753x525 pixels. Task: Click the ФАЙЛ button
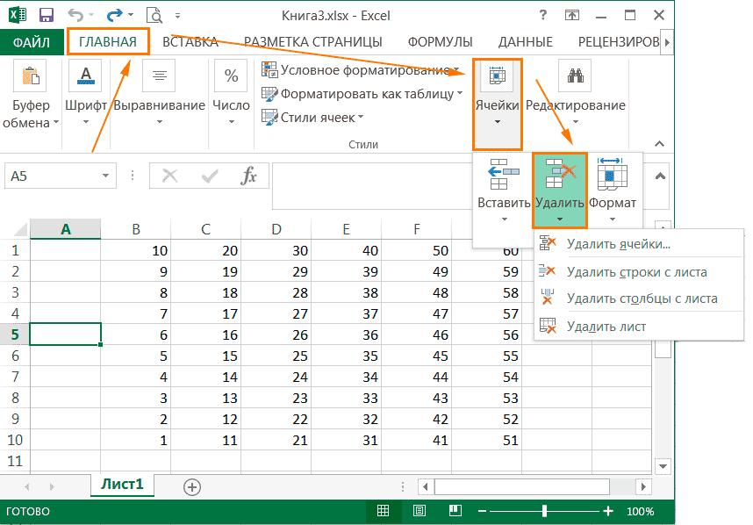(x=32, y=41)
